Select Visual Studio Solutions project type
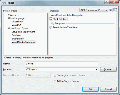The width and height of the screenshot is (120, 95). (23, 42)
